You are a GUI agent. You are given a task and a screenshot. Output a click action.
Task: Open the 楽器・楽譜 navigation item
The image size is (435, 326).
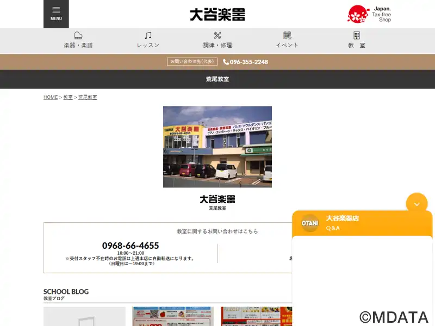click(78, 41)
